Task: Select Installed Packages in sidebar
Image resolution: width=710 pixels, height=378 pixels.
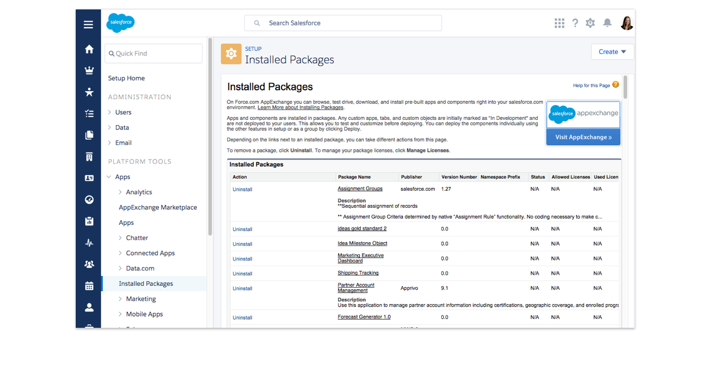Action: click(146, 283)
